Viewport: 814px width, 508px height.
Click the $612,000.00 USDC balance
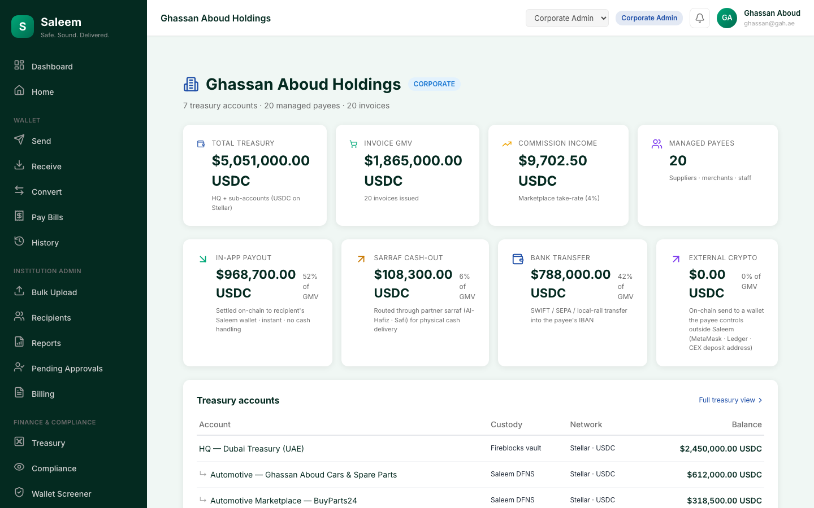click(x=724, y=475)
